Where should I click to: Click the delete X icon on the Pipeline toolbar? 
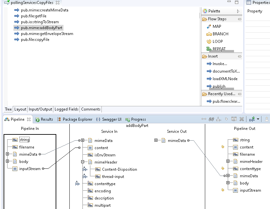pos(242,119)
